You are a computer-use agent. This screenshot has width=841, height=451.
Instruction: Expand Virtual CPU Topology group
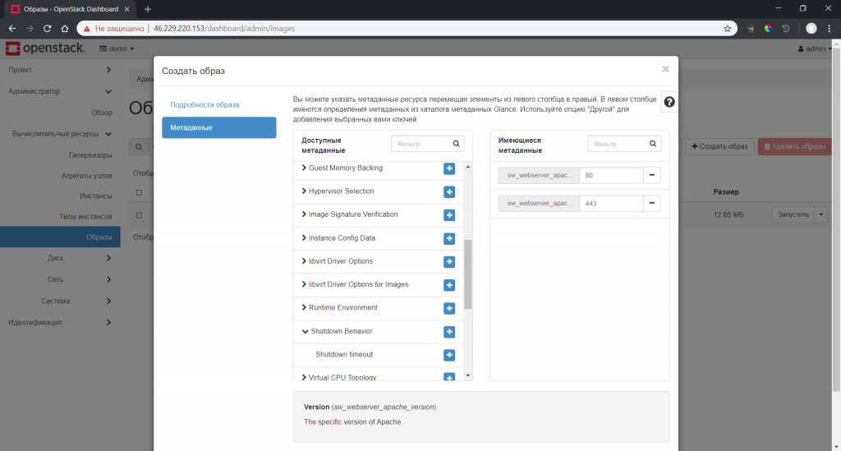(304, 377)
